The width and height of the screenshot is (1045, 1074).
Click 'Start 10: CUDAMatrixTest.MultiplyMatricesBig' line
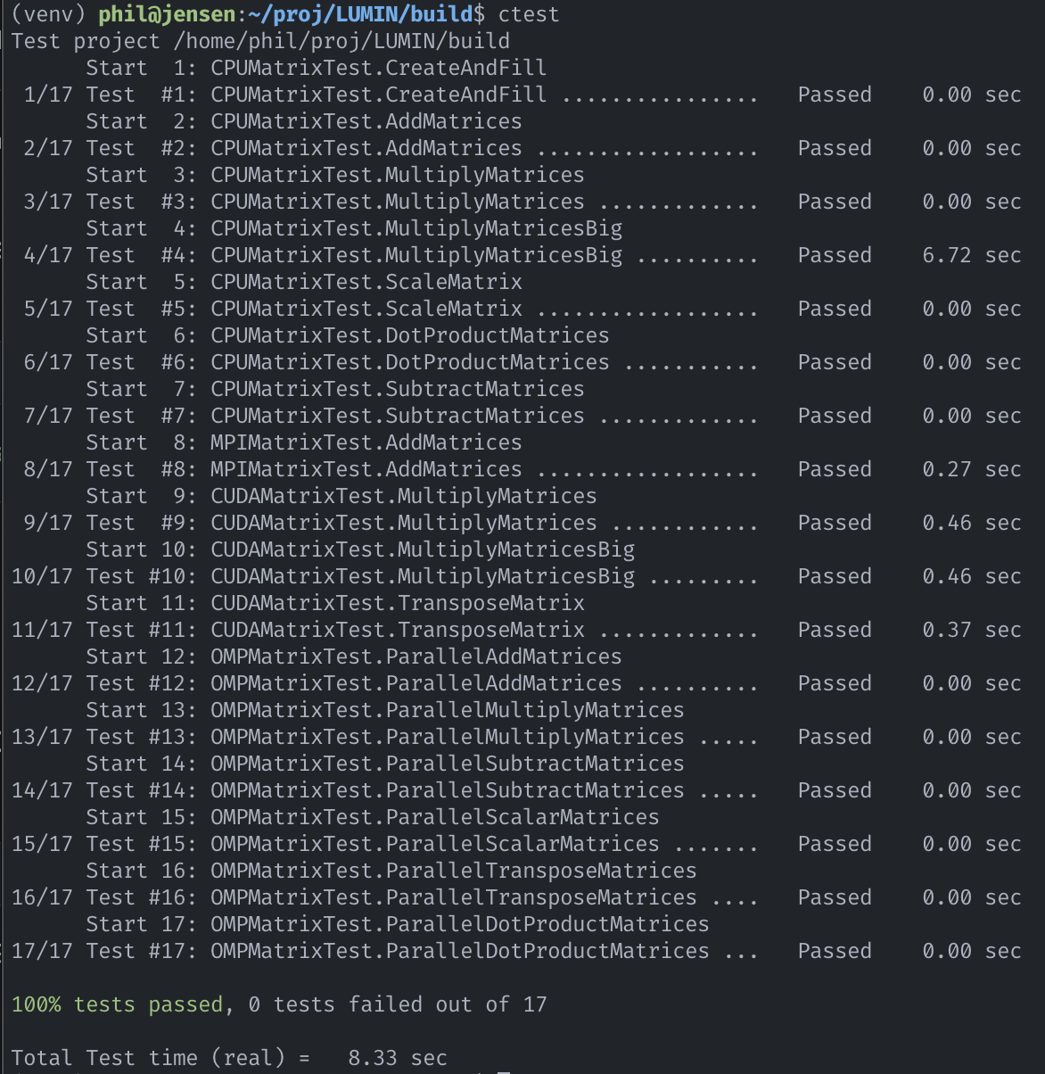click(x=360, y=549)
